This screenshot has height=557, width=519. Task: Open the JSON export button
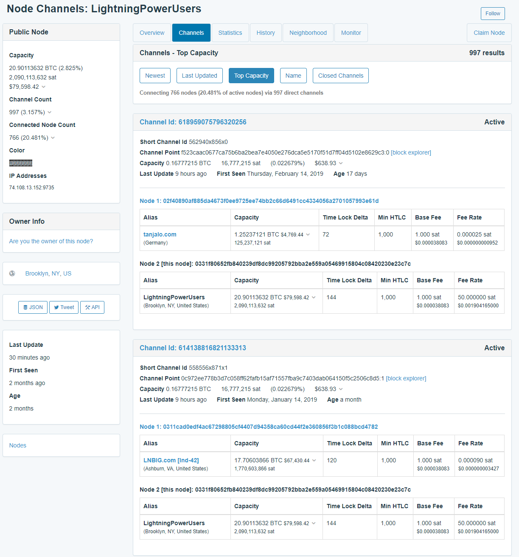pyautogui.click(x=33, y=307)
